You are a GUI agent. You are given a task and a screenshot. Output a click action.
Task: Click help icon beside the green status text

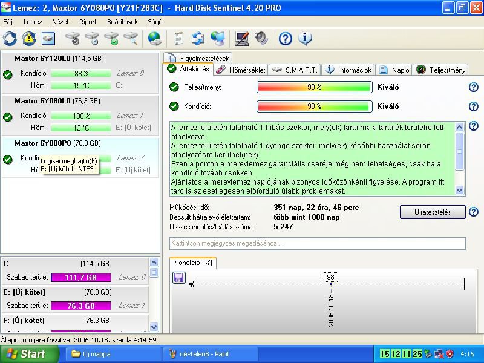coord(474,126)
